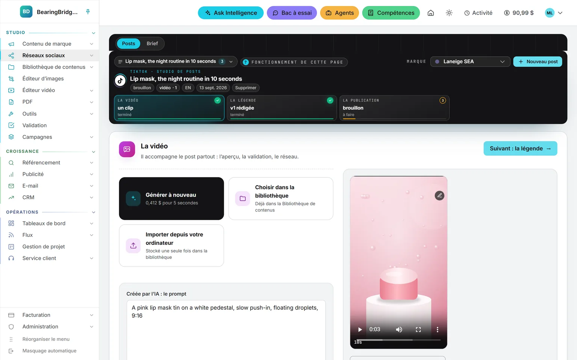
Task: Open the La légende step card
Action: (282, 108)
